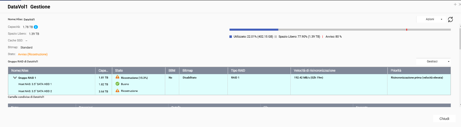Click the warning icon in the HDD 2 row
Viewport: 461px width, 127px height.
[x=117, y=91]
